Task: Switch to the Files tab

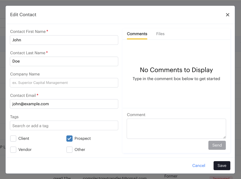Action: 160,34
